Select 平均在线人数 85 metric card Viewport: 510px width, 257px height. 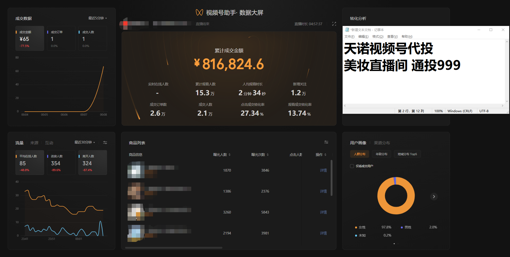point(30,163)
